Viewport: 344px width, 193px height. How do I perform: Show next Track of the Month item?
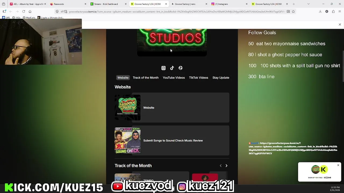pyautogui.click(x=226, y=166)
